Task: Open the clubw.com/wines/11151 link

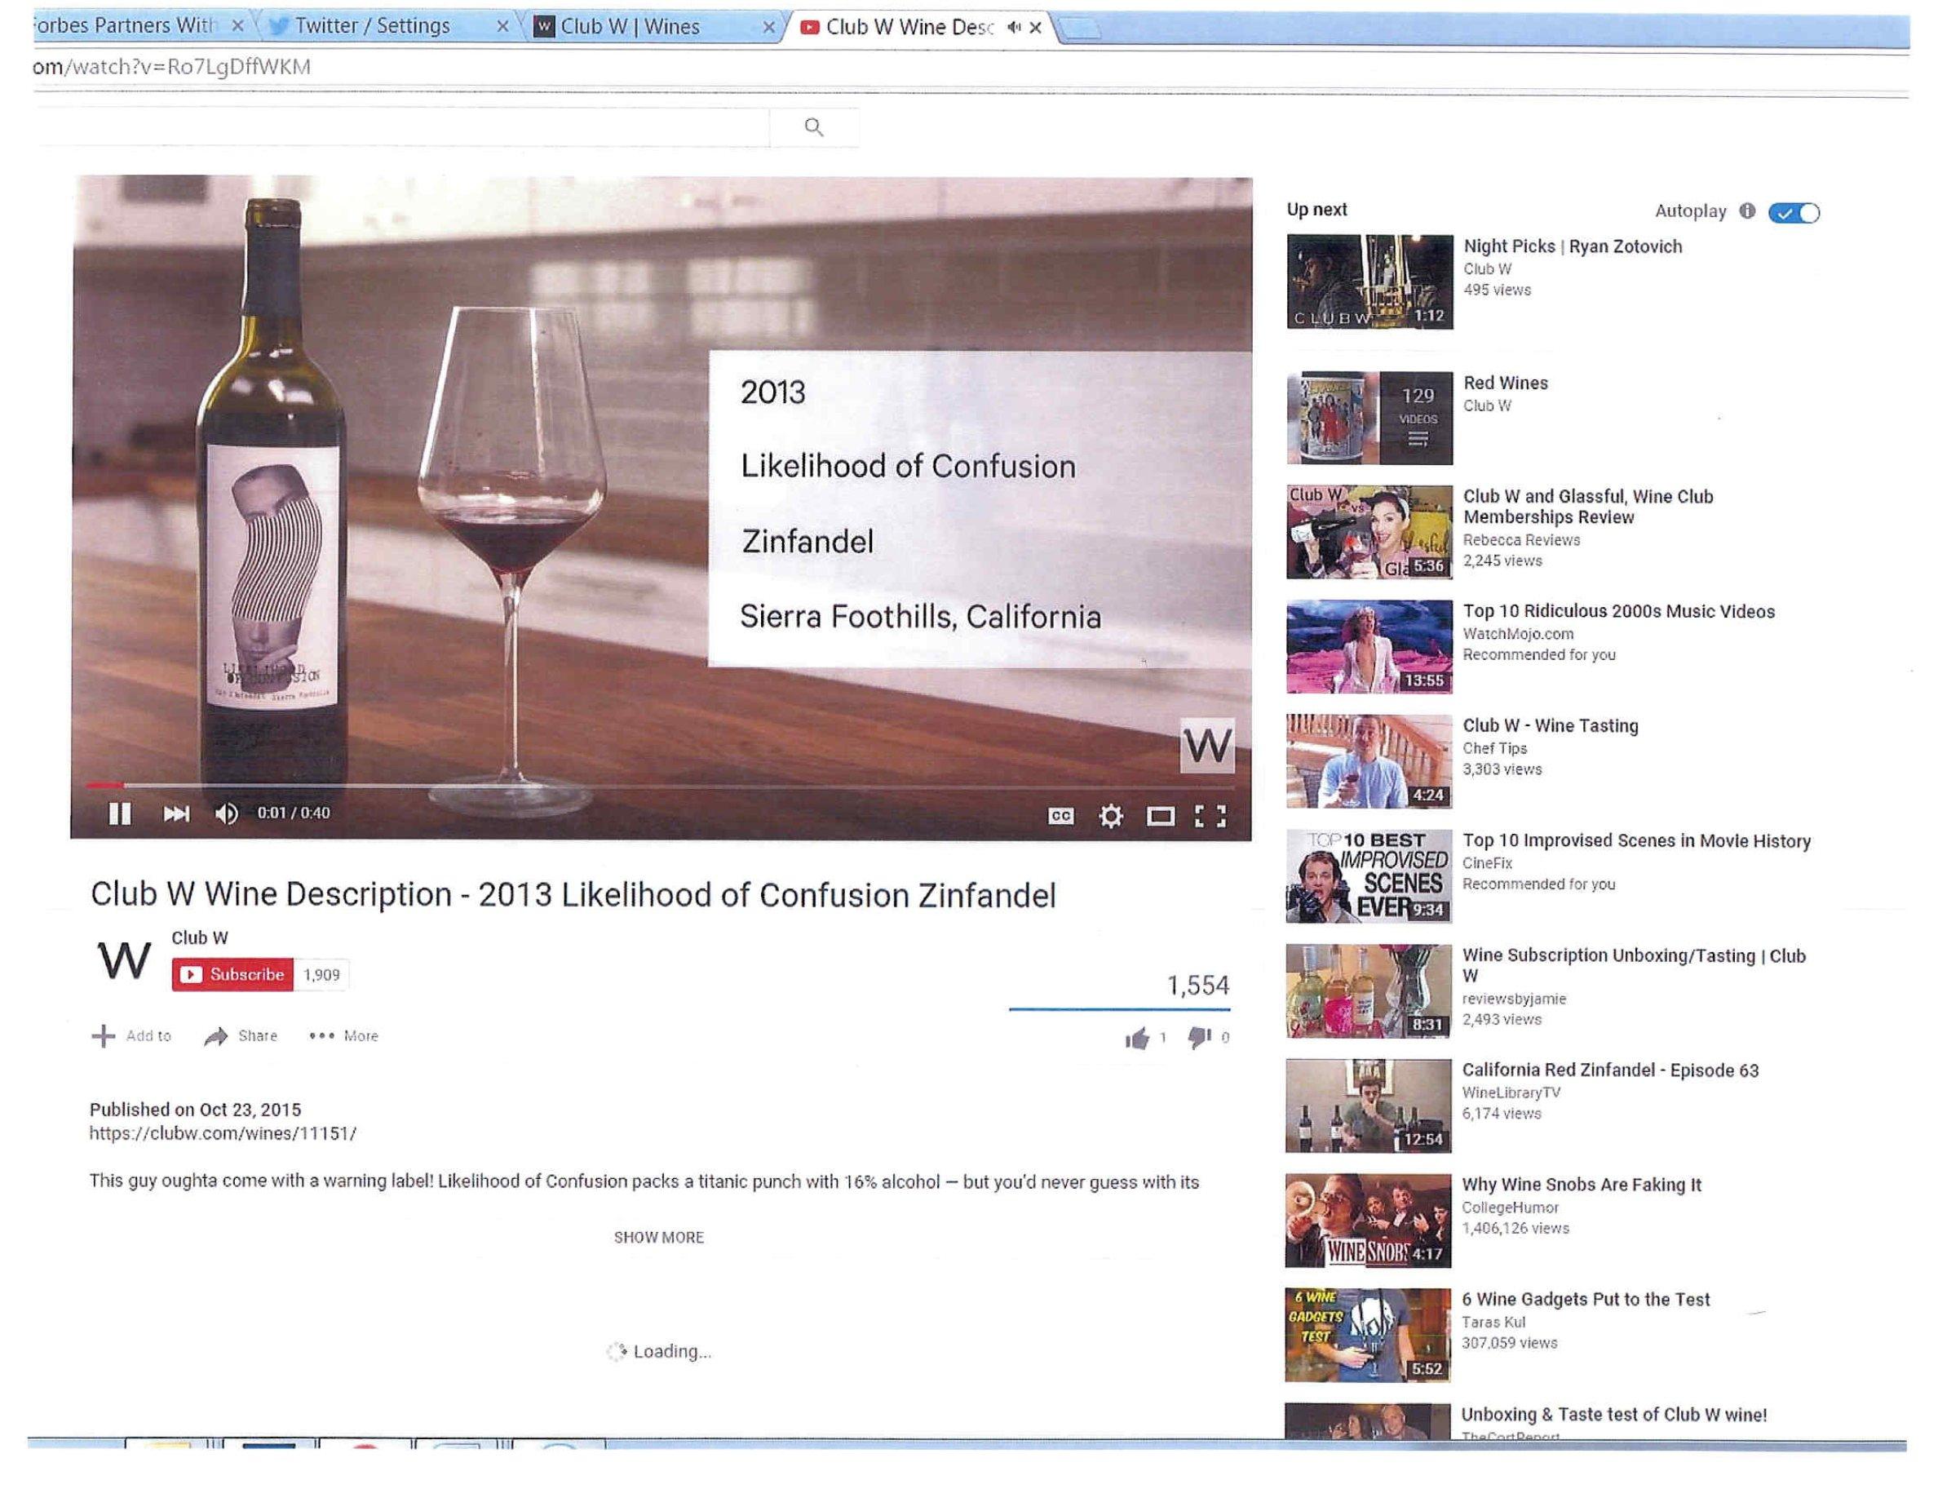Action: pos(223,1133)
